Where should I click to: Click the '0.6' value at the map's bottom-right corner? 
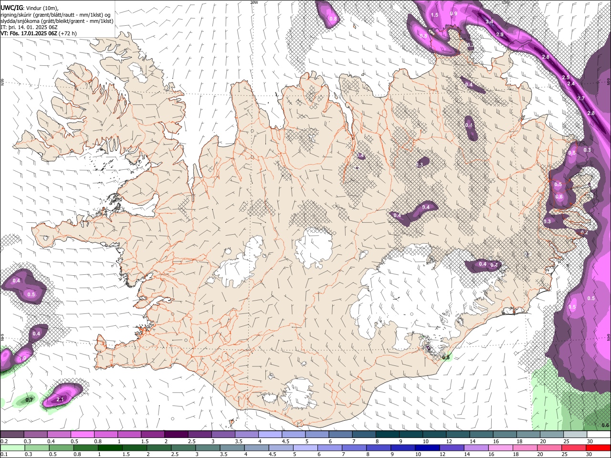coord(605,425)
